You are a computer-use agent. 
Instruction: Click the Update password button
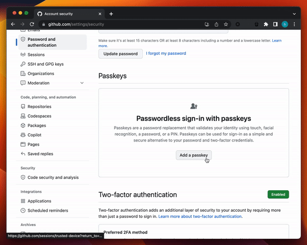point(120,53)
